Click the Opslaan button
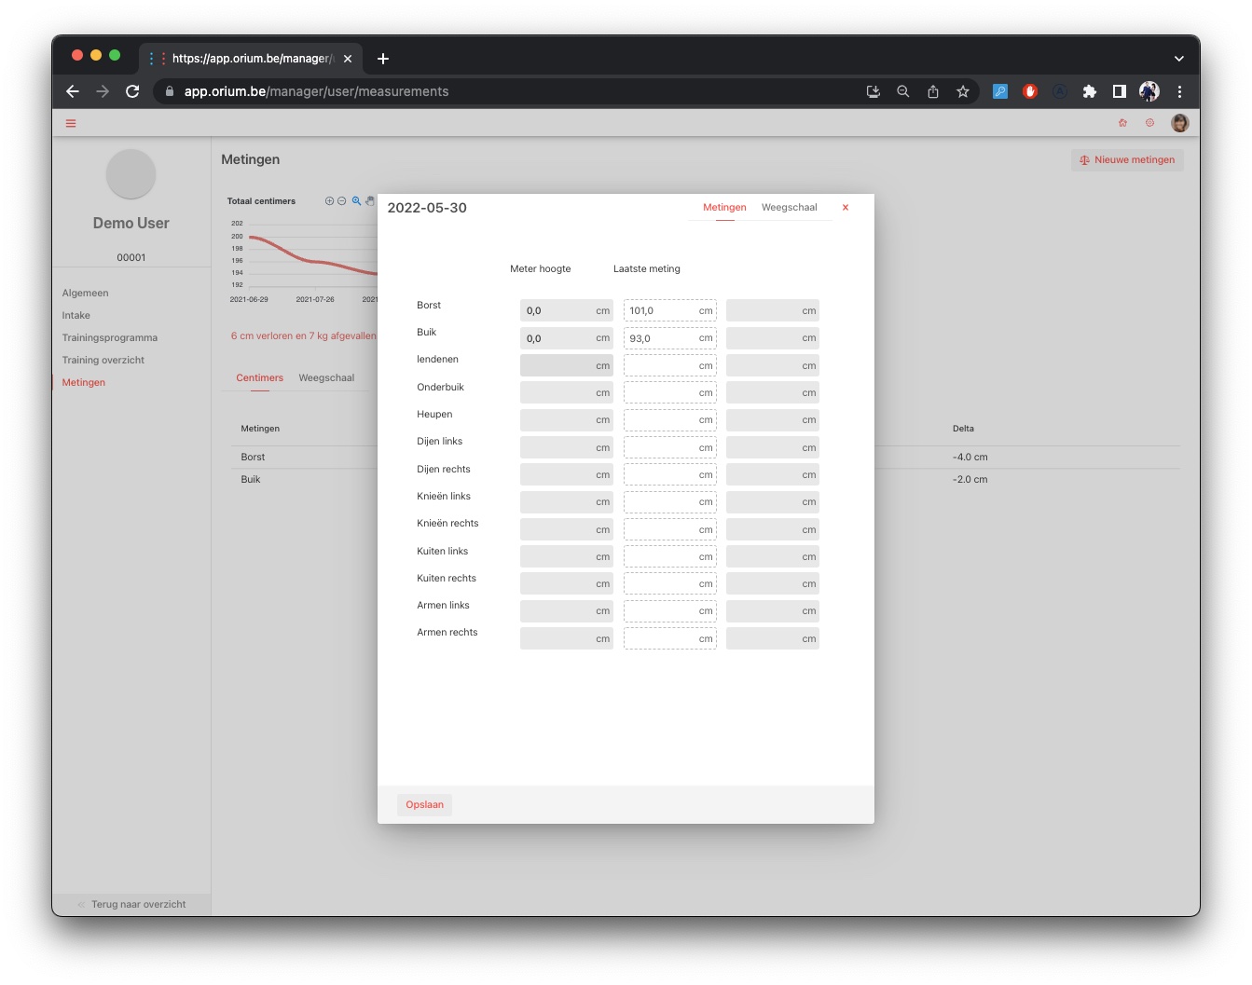Viewport: 1252px width, 985px height. pos(424,805)
